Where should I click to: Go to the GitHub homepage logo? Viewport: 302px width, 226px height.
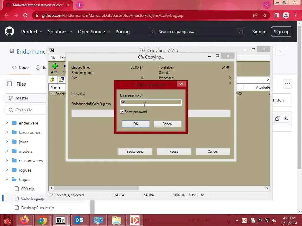point(9,31)
